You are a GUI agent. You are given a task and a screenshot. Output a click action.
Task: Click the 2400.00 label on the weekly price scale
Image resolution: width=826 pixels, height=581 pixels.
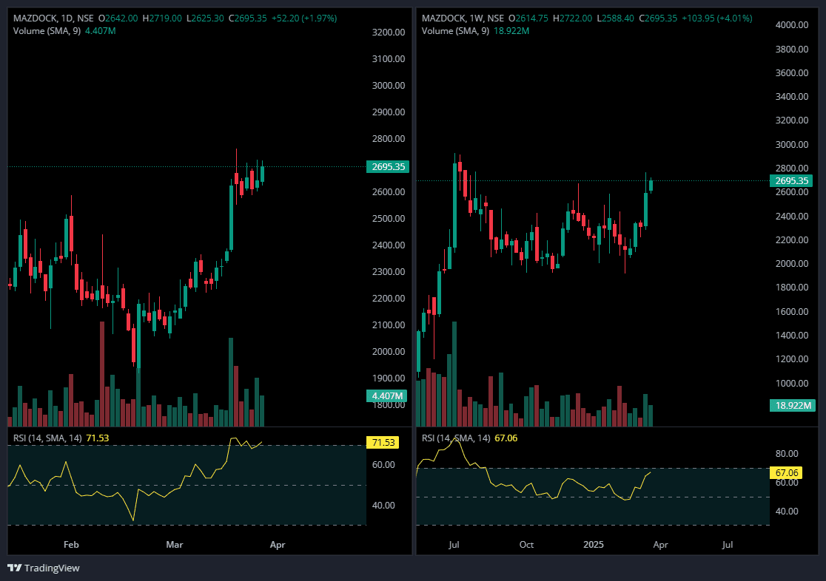(x=792, y=217)
